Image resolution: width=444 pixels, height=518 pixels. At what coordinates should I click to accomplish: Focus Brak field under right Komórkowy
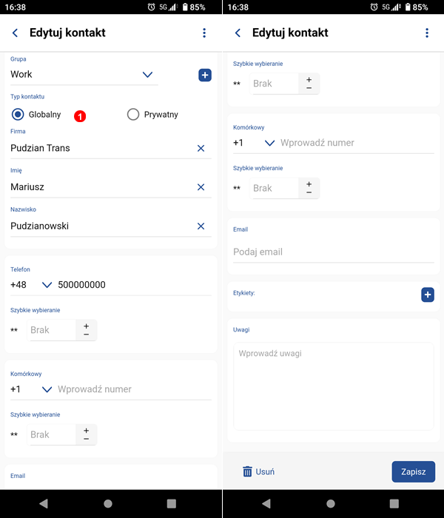click(x=275, y=188)
